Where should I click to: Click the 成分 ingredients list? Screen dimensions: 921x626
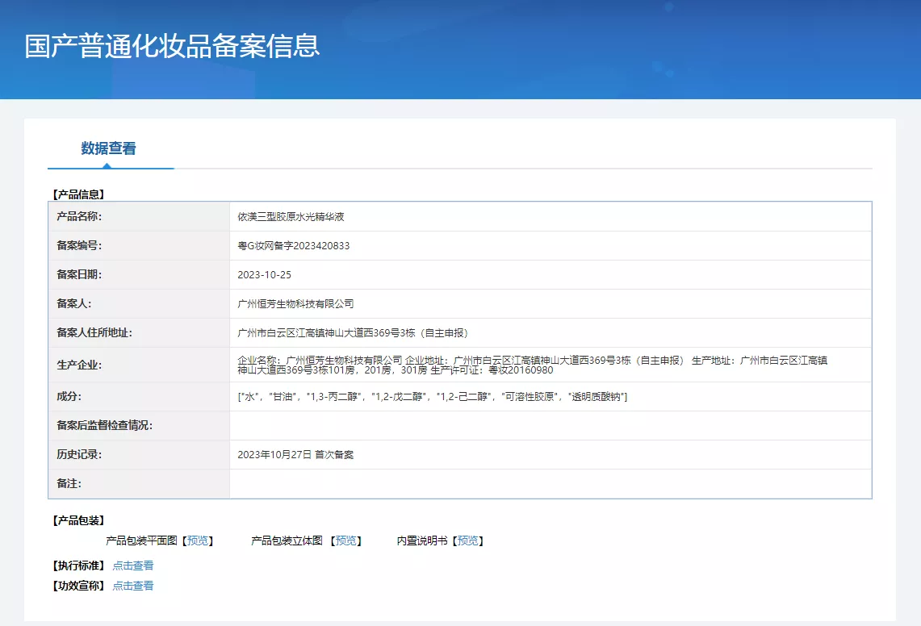[x=432, y=397]
